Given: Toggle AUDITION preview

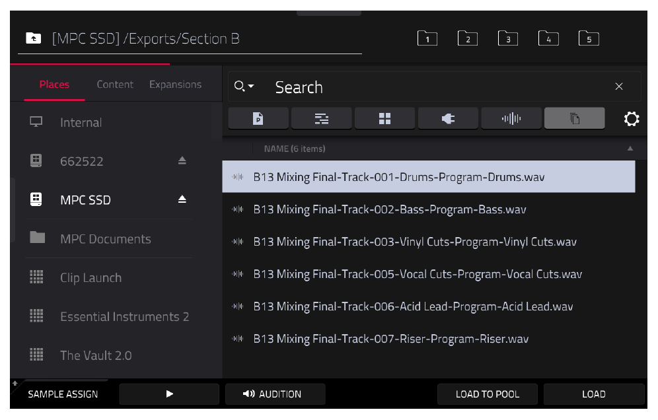Looking at the screenshot, I should pyautogui.click(x=275, y=394).
